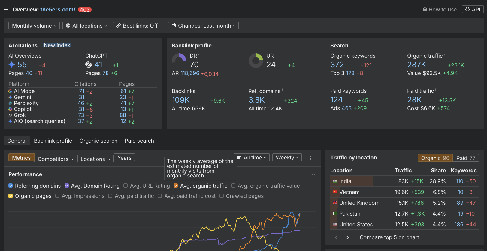Click the Google AI Mode platform icon
The height and width of the screenshot is (251, 487).
click(x=10, y=91)
